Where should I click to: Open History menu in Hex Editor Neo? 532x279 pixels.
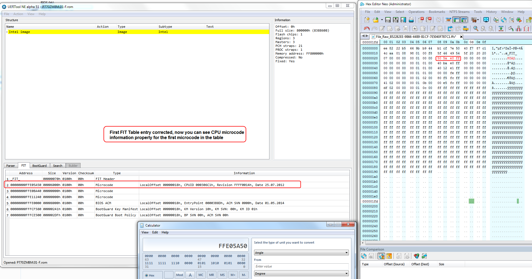pyautogui.click(x=491, y=12)
